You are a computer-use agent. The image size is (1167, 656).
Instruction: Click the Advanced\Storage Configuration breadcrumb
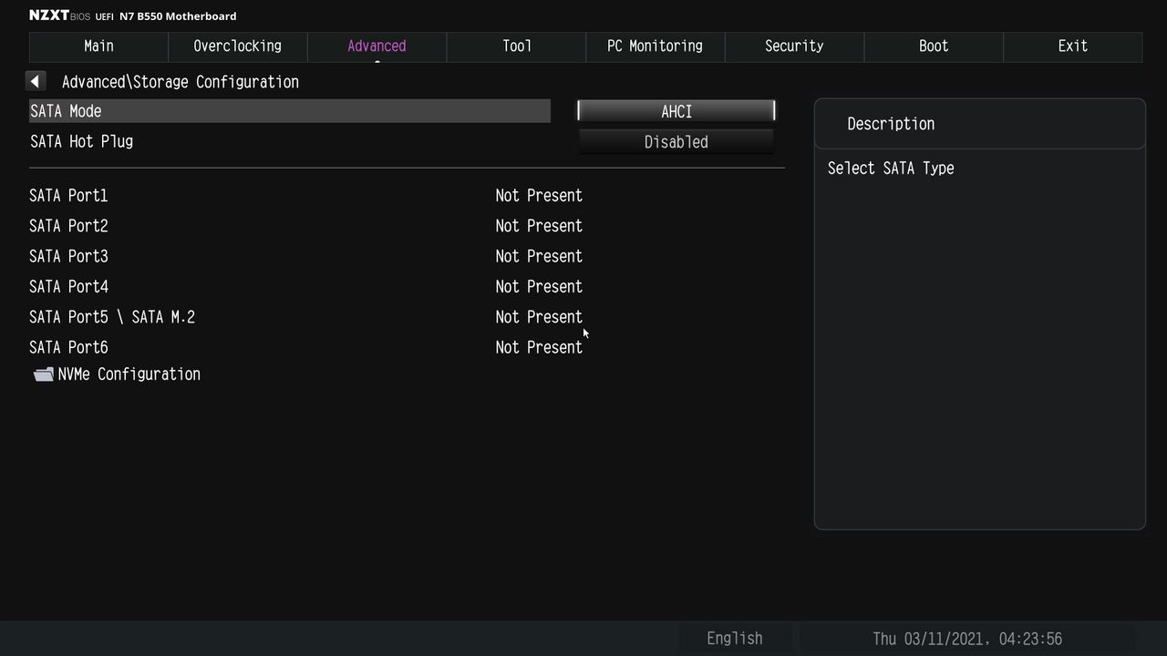pyautogui.click(x=181, y=82)
